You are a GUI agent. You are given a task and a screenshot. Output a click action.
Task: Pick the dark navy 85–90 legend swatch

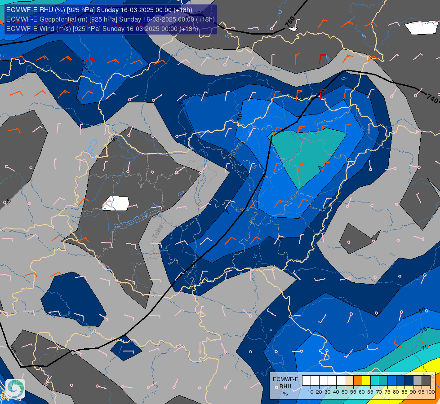point(409,381)
